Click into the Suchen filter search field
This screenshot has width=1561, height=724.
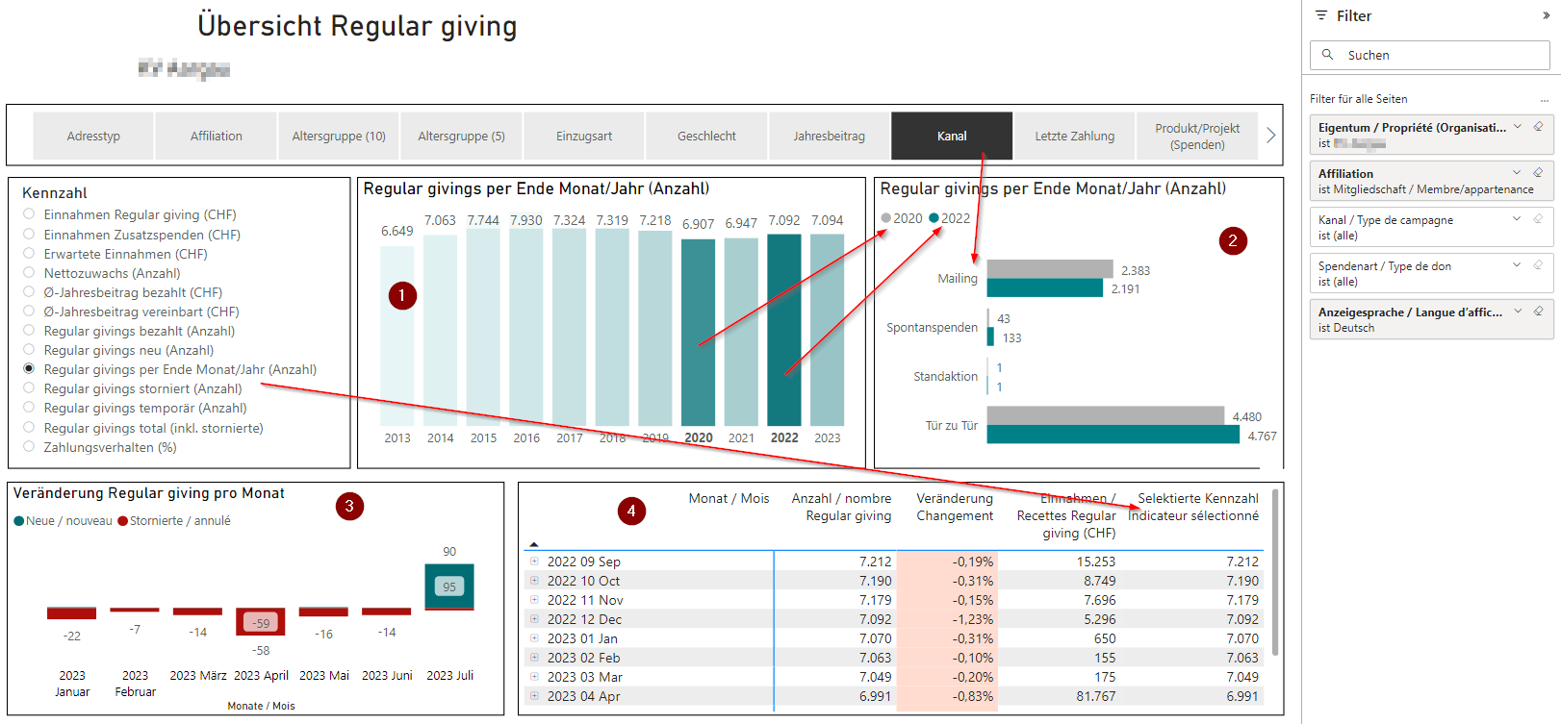[x=1430, y=55]
